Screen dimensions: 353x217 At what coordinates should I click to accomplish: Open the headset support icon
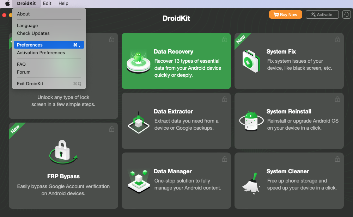pos(346,14)
